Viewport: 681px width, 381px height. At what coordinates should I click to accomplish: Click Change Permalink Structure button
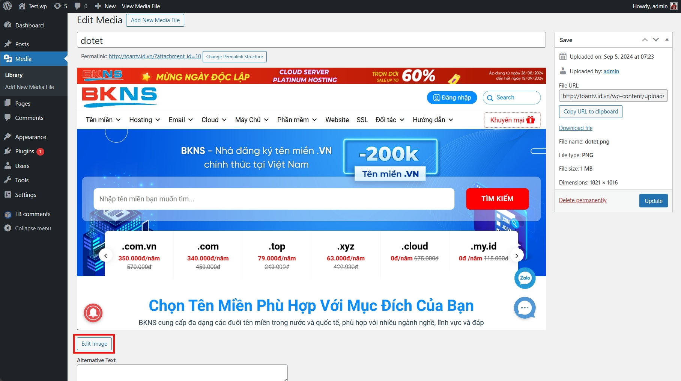tap(235, 57)
